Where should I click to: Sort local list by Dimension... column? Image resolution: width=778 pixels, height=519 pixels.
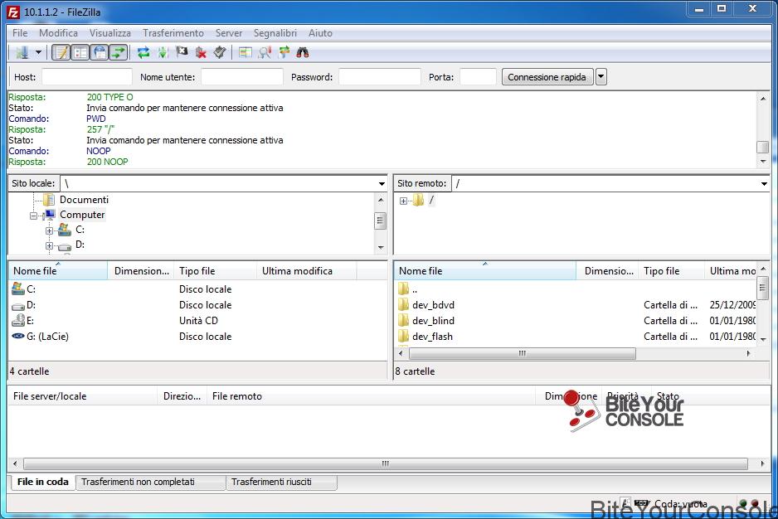click(x=141, y=271)
